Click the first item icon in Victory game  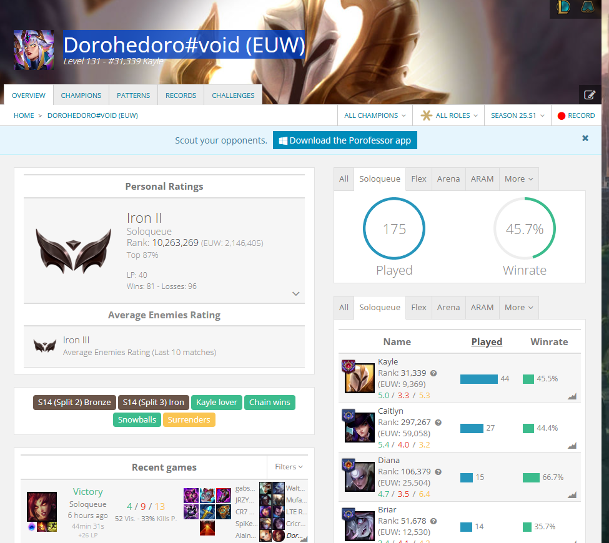pyautogui.click(x=191, y=496)
